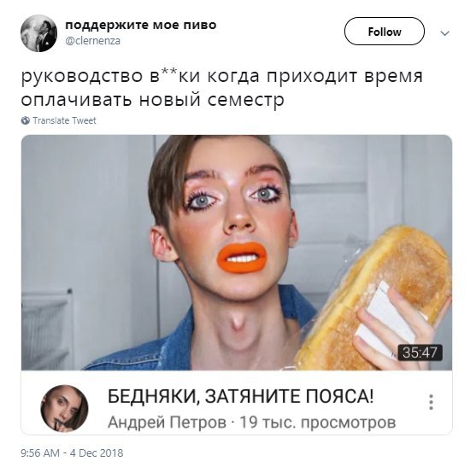This screenshot has height=467, width=476.
Task: Click the 19 тыс. просмотров view count
Action: pyautogui.click(x=318, y=422)
